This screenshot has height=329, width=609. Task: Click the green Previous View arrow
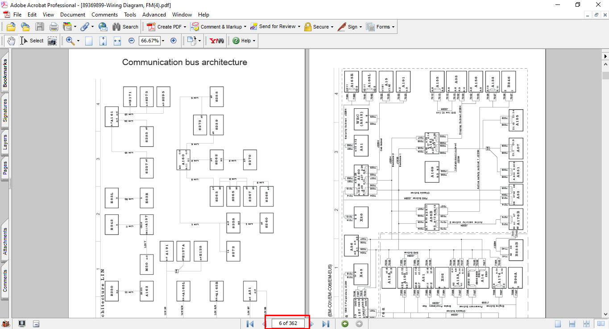tap(345, 324)
